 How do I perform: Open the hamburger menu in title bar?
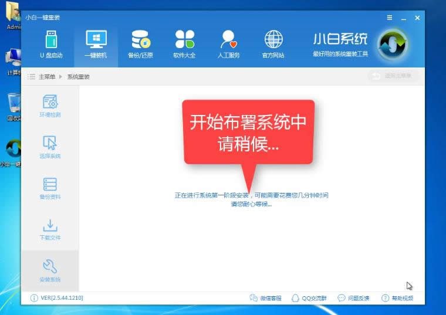pos(390,18)
